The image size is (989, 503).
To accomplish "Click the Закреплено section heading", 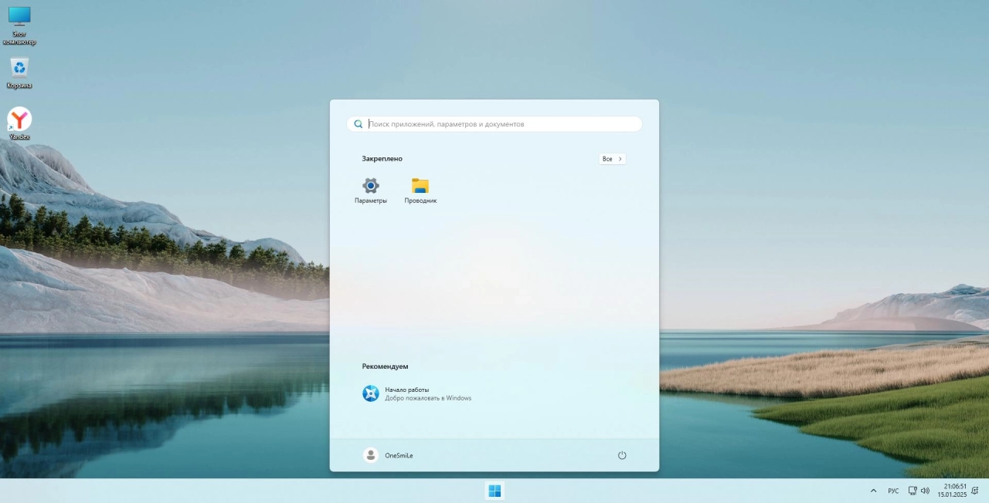I will 382,159.
